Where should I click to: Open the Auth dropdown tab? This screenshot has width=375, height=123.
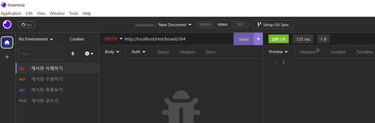(138, 52)
